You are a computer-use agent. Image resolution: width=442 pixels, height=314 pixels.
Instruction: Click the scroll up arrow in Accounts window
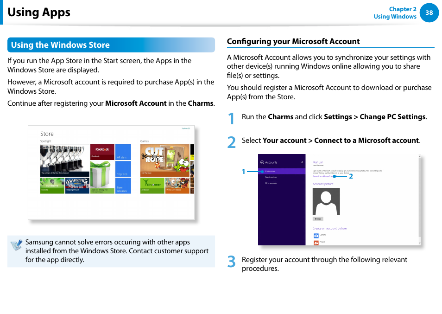click(419, 156)
